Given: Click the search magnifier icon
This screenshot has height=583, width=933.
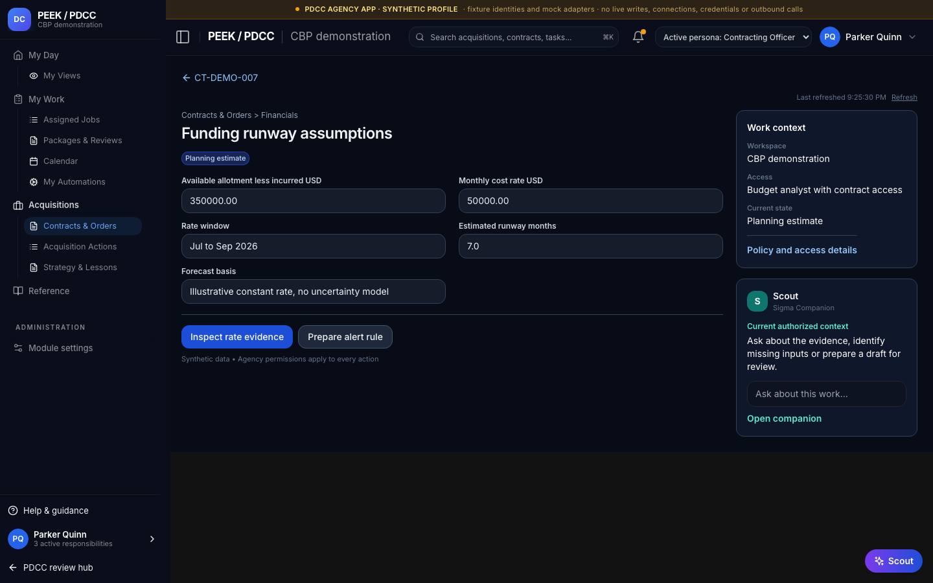Looking at the screenshot, I should coord(420,37).
